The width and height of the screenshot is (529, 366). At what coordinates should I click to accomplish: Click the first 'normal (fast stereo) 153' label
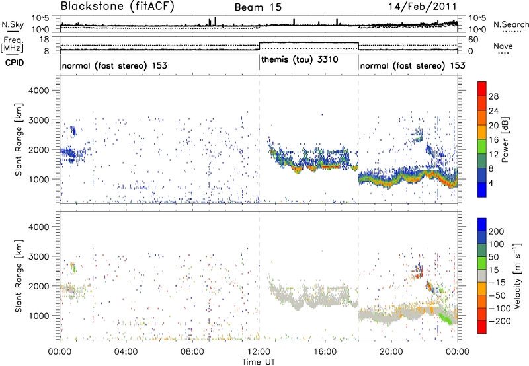[114, 65]
